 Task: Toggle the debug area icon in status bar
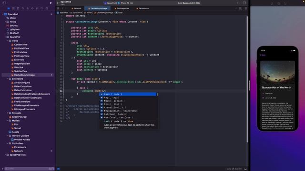coord(245,169)
